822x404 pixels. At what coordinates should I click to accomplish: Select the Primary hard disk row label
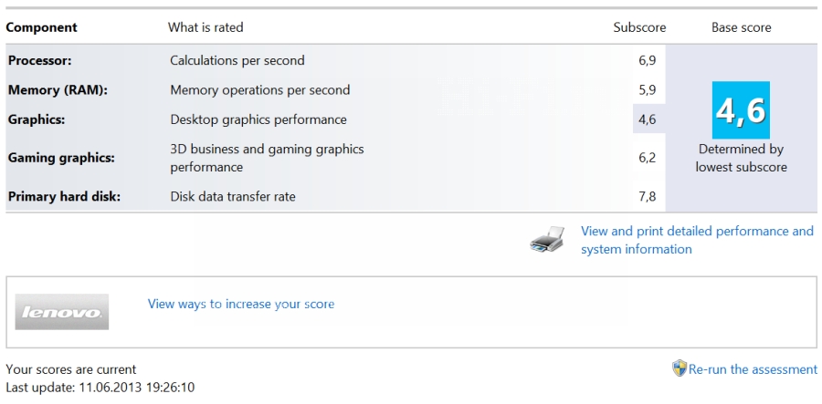pos(64,196)
